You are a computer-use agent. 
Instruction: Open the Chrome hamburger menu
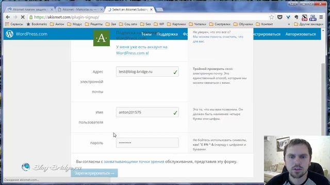[x=321, y=17]
